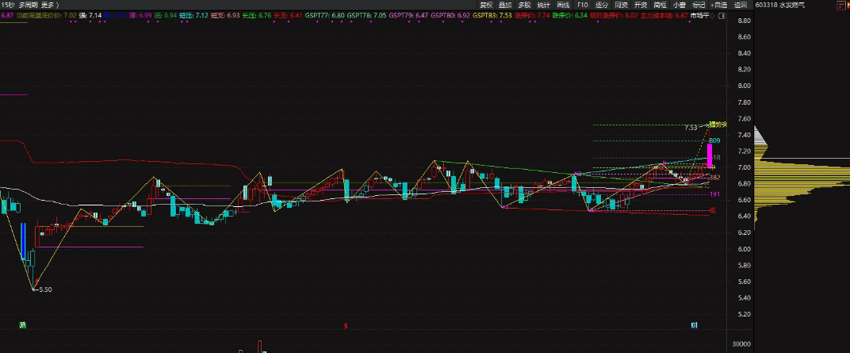This screenshot has width=850, height=353.
Task: Open the 叠加 overlay option
Action: click(x=504, y=5)
